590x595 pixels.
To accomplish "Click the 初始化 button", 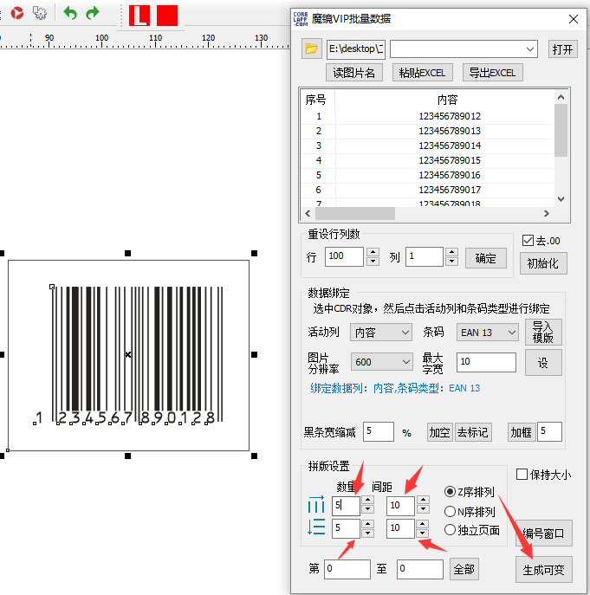I will [543, 263].
